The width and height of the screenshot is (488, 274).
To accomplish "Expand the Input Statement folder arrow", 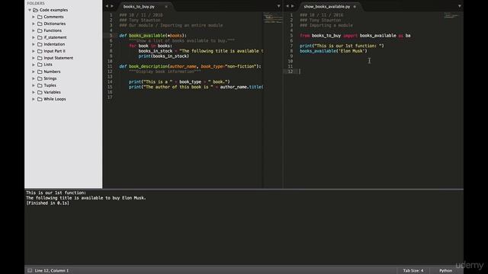I will pyautogui.click(x=34, y=58).
